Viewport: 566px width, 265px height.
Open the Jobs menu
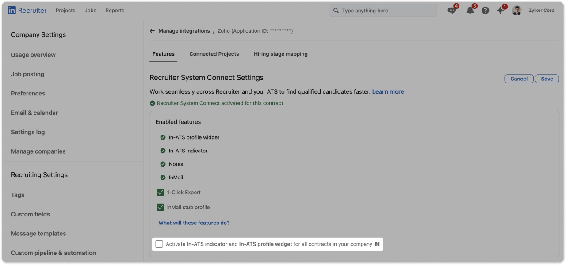[90, 10]
